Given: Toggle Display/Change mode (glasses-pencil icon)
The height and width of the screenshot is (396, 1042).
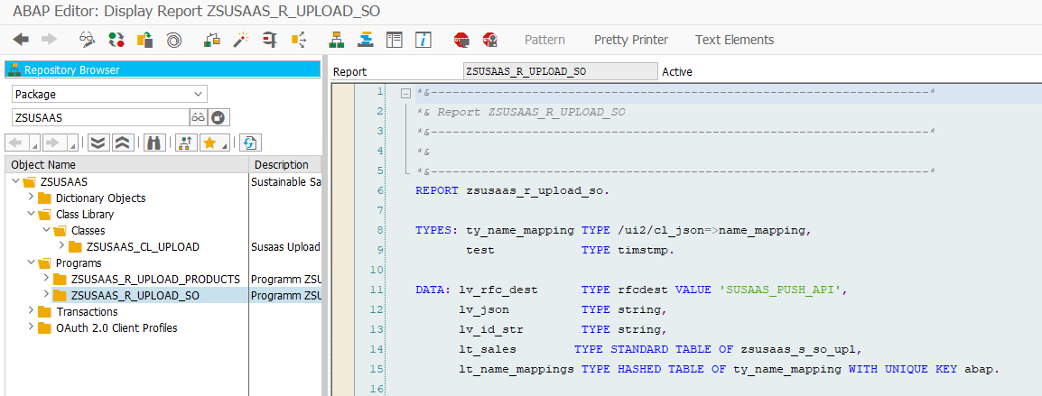Looking at the screenshot, I should pos(87,40).
